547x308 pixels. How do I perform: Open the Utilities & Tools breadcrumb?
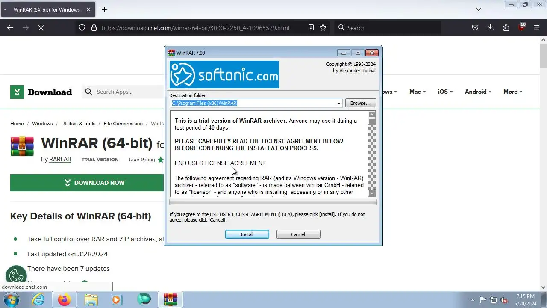78,124
